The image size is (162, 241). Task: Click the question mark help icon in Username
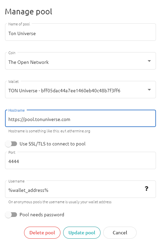(147, 189)
